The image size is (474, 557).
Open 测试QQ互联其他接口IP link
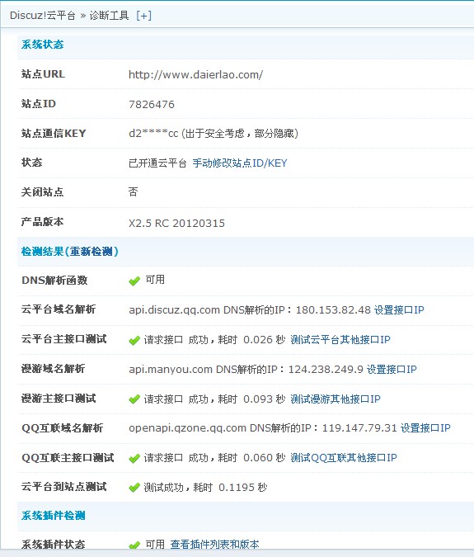tap(344, 458)
